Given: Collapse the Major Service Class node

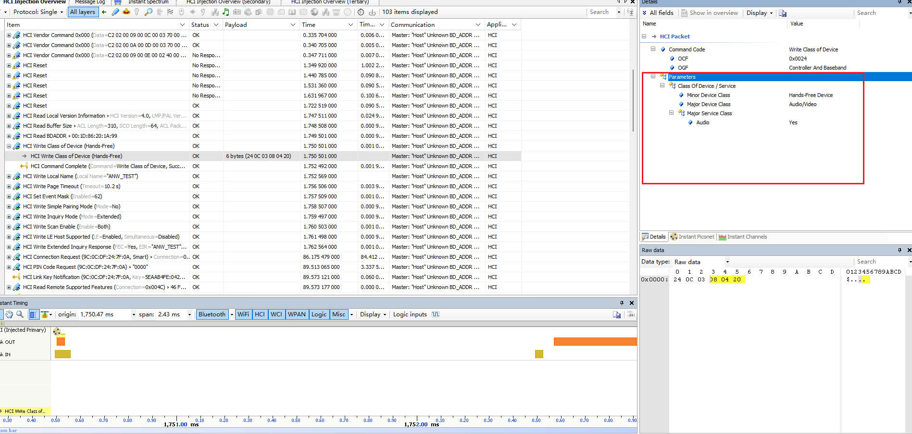Looking at the screenshot, I should [x=671, y=113].
